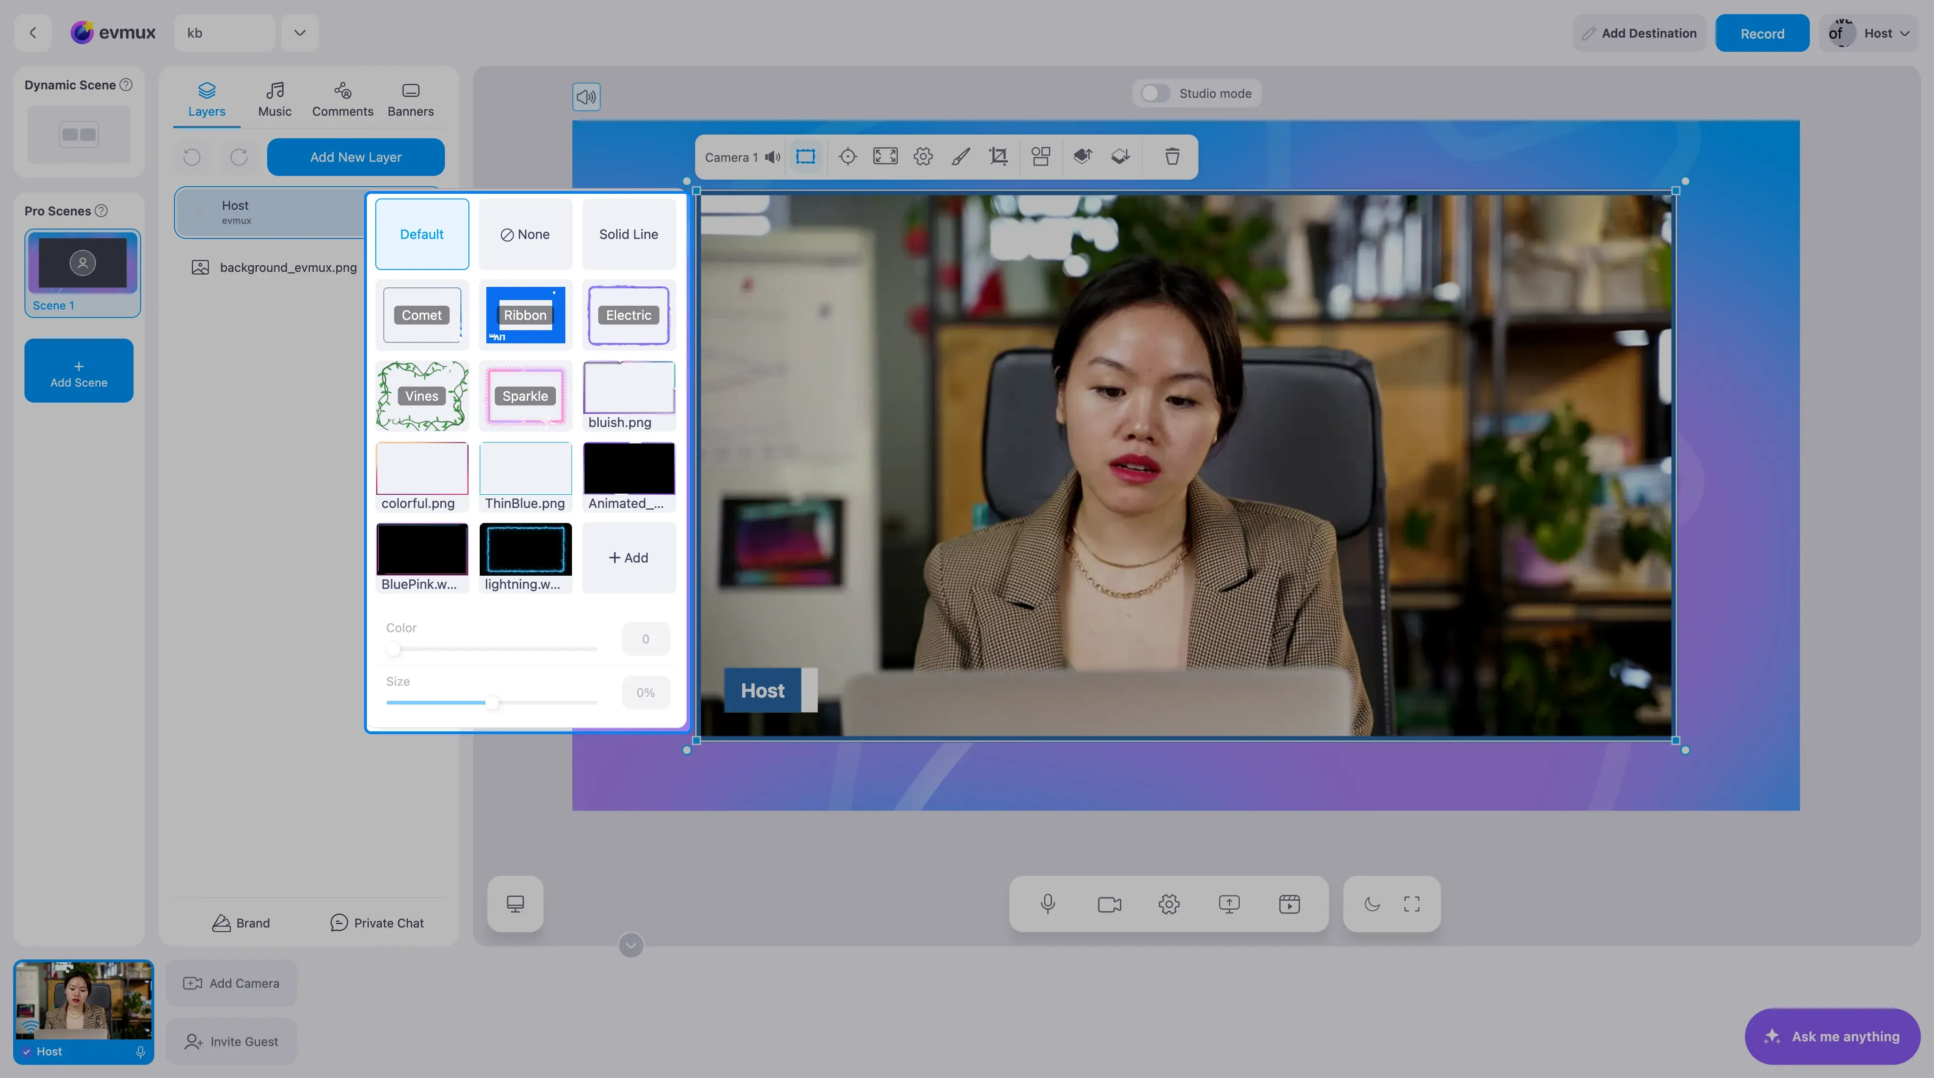Click the redo icon in Layers panel
Viewport: 1934px width, 1078px height.
click(x=239, y=157)
